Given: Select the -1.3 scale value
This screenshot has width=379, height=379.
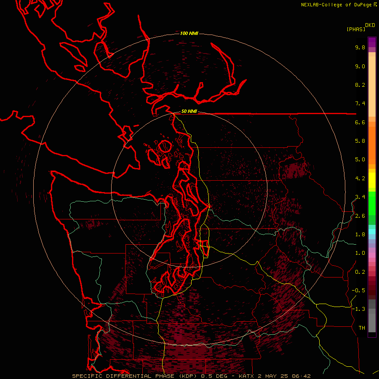Looking at the screenshot, I should (x=358, y=309).
